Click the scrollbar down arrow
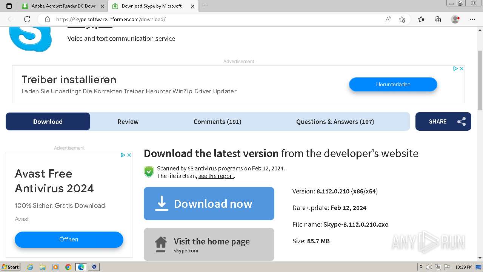The height and width of the screenshot is (272, 483). pyautogui.click(x=480, y=258)
